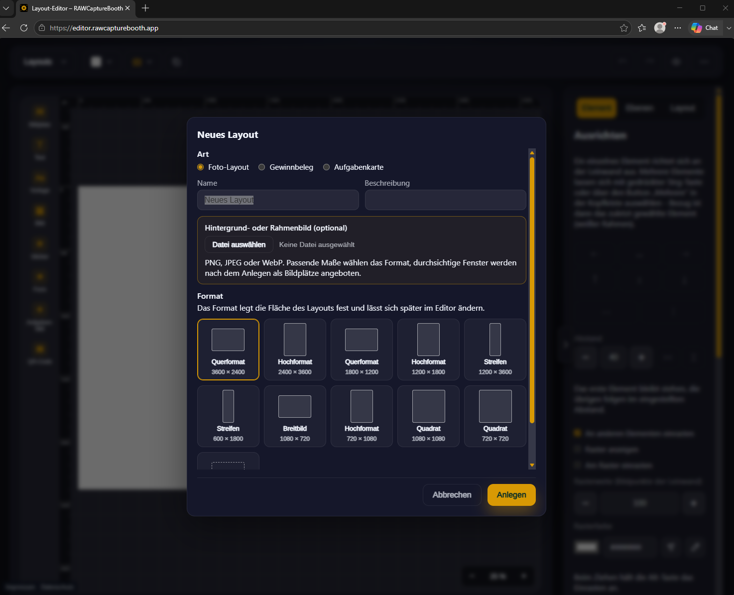Viewport: 734px width, 595px height.
Task: Click the dialog scrollbar down arrow
Action: [532, 465]
